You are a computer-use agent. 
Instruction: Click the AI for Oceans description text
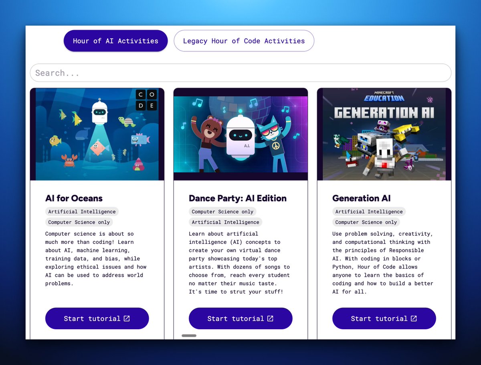pos(96,259)
